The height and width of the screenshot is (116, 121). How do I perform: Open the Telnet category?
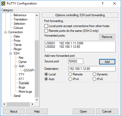click(18, 45)
